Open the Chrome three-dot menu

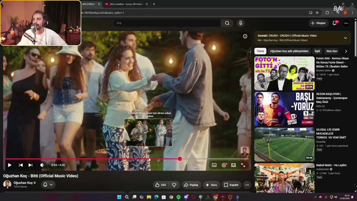(353, 13)
